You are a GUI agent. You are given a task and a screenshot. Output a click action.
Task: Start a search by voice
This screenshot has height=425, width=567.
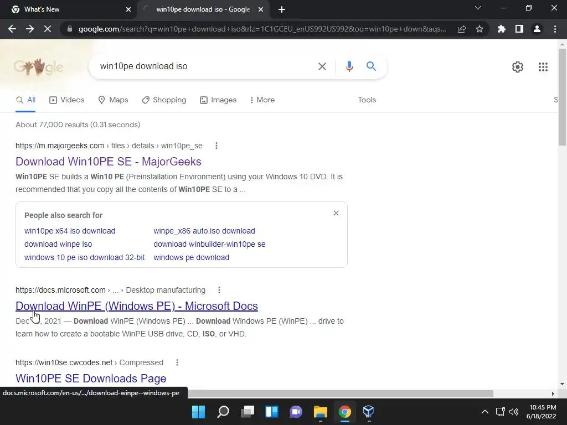[349, 66]
